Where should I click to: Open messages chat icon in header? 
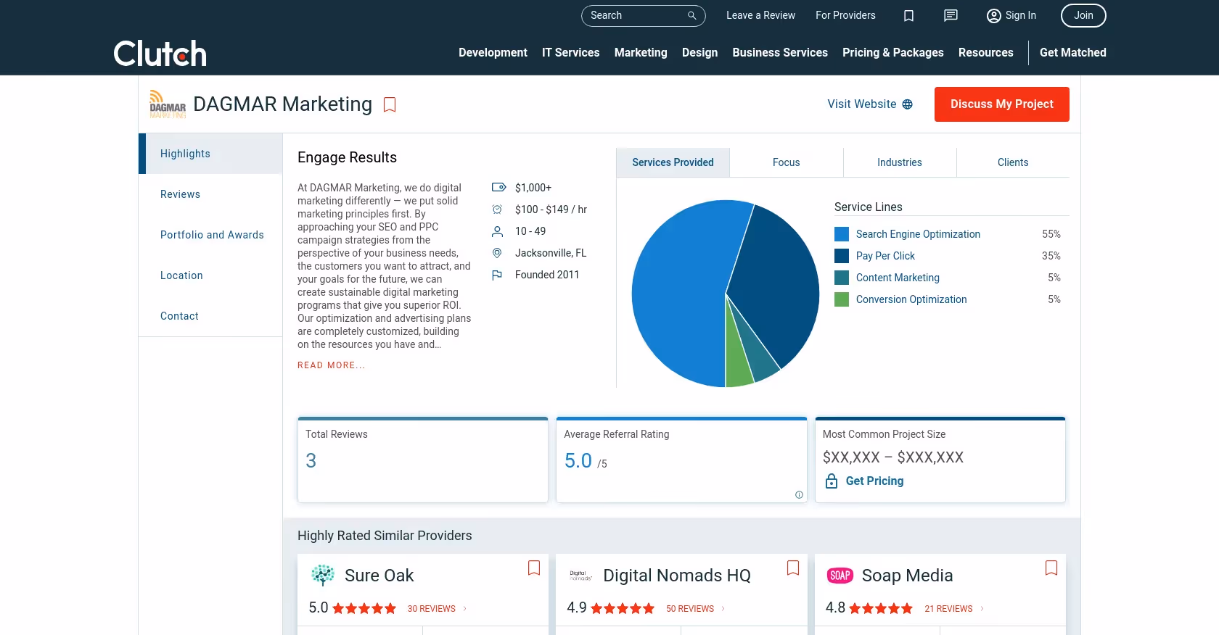tap(951, 15)
